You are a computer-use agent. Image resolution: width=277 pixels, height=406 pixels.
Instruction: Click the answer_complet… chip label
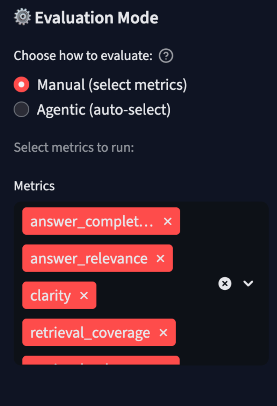tap(92, 221)
